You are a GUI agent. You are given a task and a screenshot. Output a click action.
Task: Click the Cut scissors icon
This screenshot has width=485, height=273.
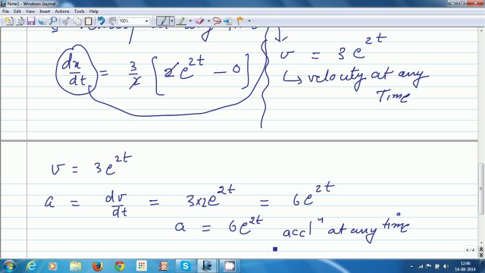(66, 21)
